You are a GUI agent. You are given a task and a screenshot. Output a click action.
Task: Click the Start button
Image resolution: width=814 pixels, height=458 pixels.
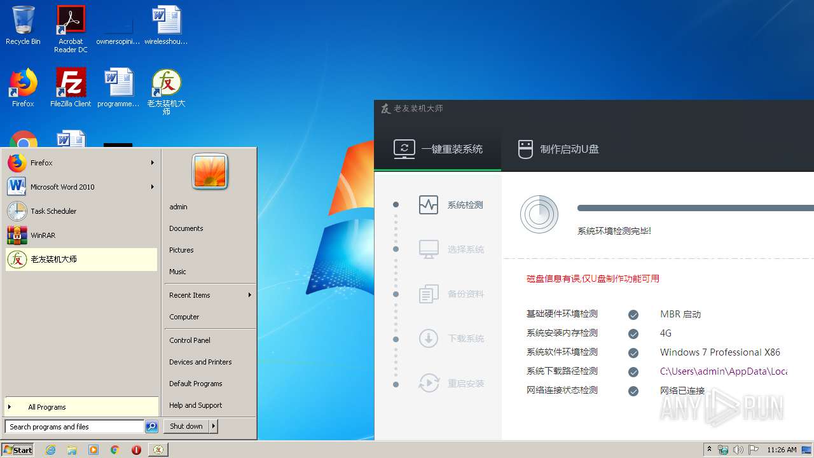click(x=18, y=450)
